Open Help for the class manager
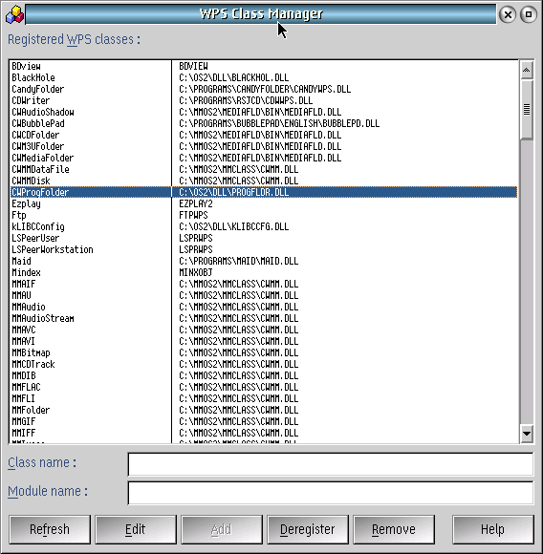Image resolution: width=543 pixels, height=554 pixels. (x=492, y=529)
